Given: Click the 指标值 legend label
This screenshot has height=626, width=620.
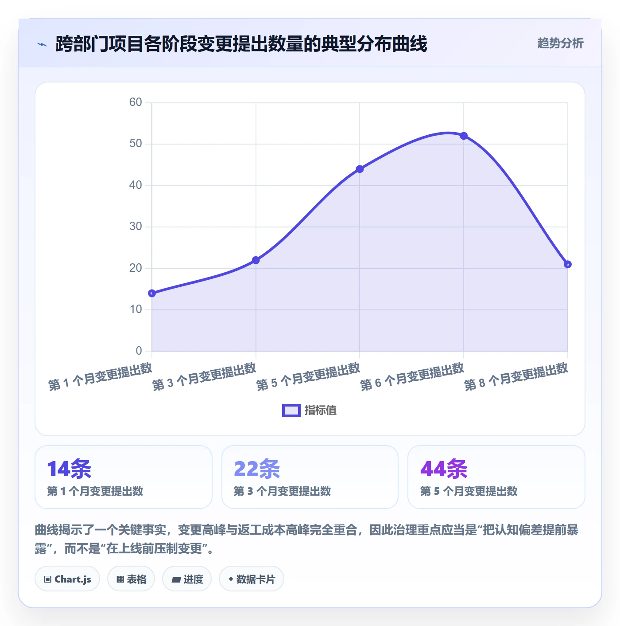Looking at the screenshot, I should 321,411.
